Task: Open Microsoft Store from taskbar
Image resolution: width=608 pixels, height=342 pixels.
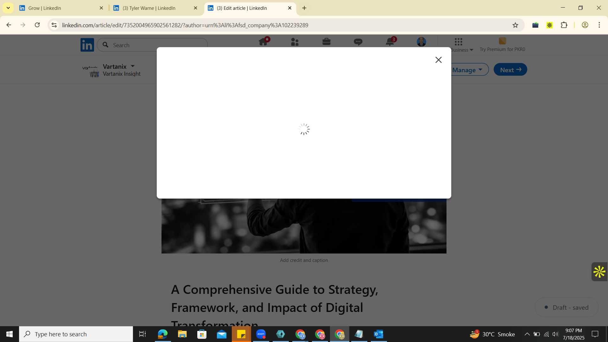Action: pyautogui.click(x=202, y=334)
